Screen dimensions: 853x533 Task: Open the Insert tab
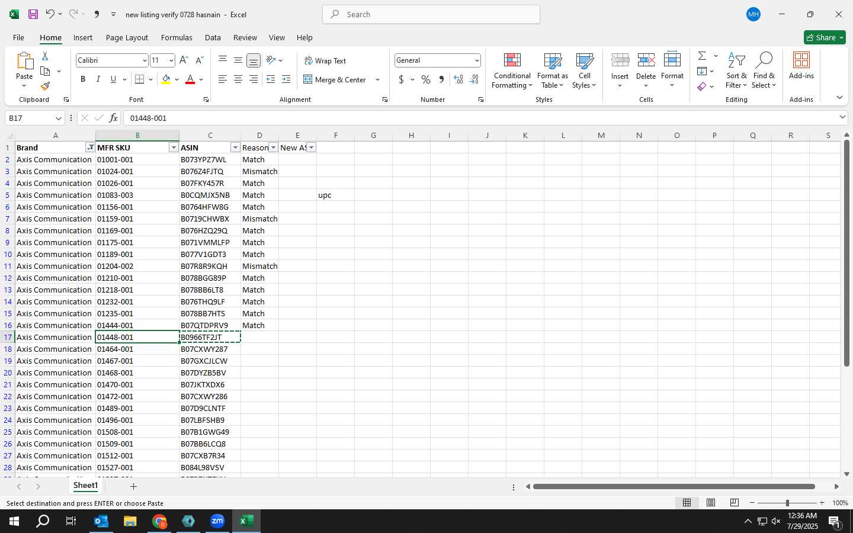click(x=83, y=37)
